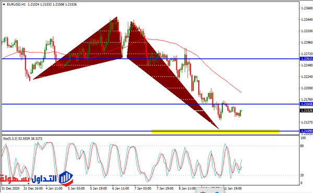Viewport: 313px width, 193px height.
Task: Click the EURUSD,H1 chart title text
Action: [x=16, y=4]
